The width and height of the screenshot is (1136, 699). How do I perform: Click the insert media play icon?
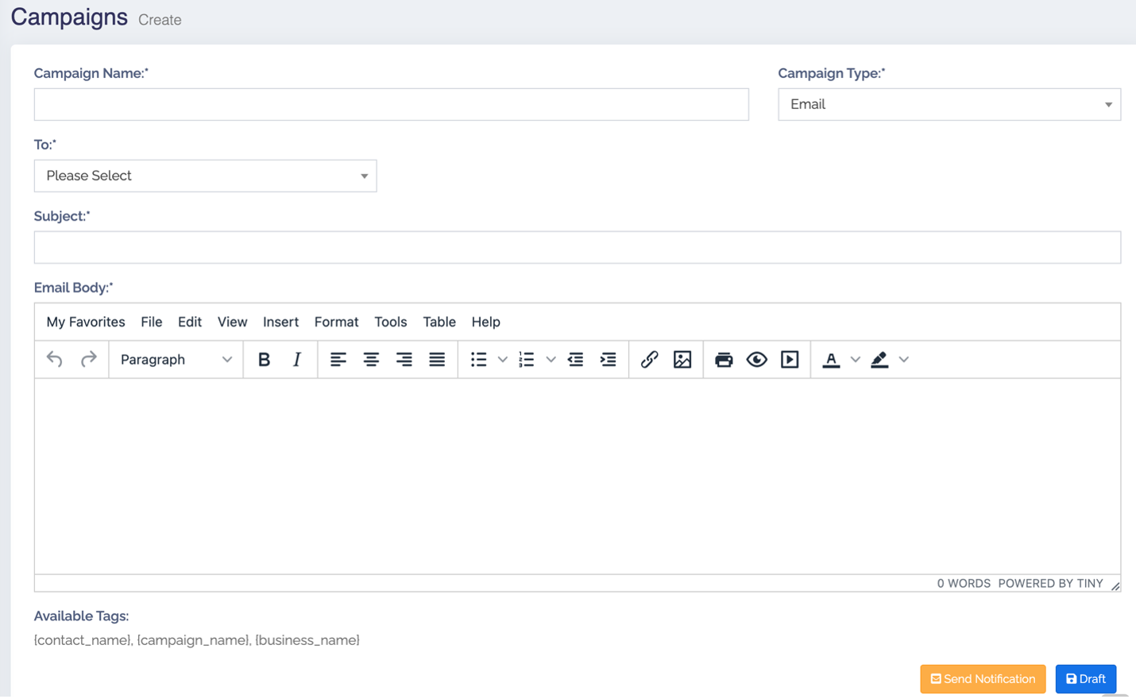click(x=790, y=360)
